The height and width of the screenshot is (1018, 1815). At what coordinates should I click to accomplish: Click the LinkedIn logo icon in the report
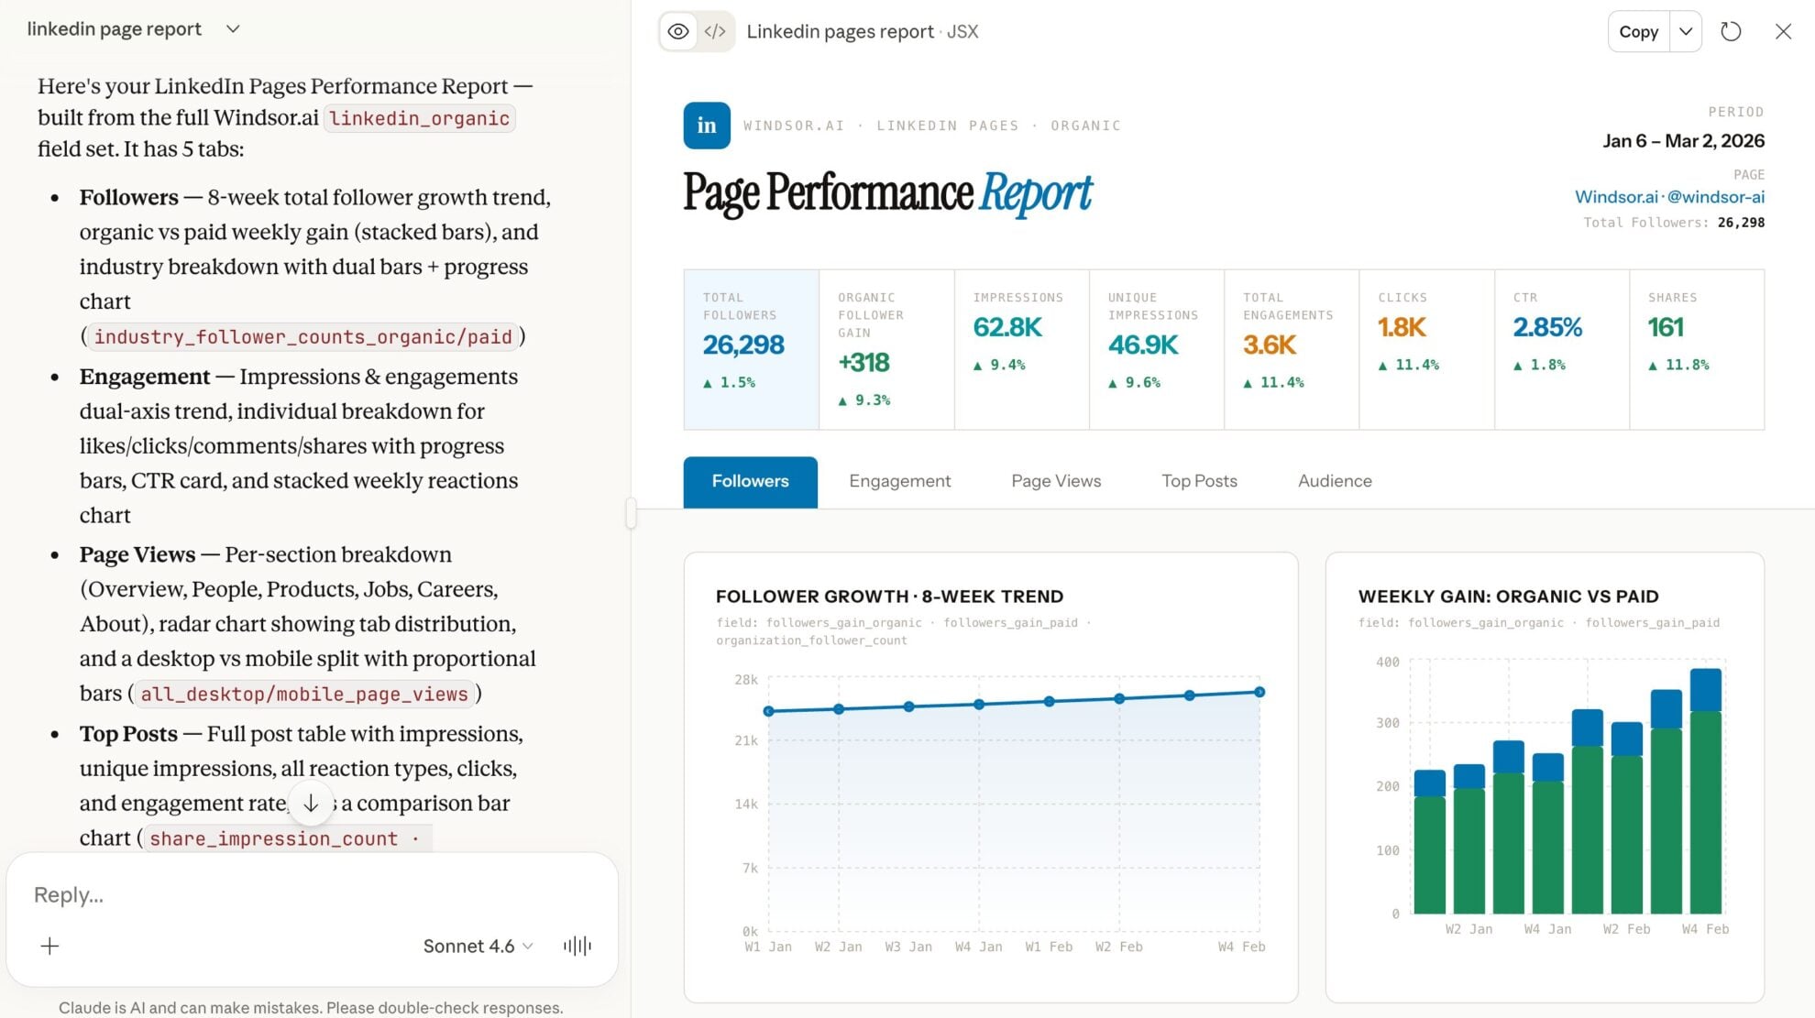point(706,126)
